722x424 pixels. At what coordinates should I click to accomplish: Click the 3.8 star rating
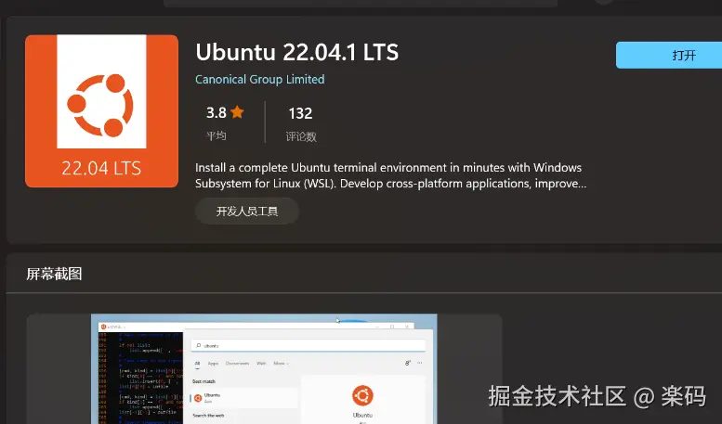pyautogui.click(x=225, y=112)
